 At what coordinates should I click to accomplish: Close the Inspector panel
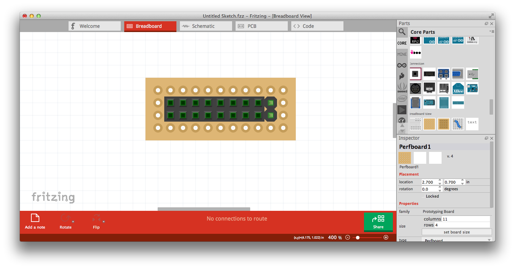click(x=492, y=138)
